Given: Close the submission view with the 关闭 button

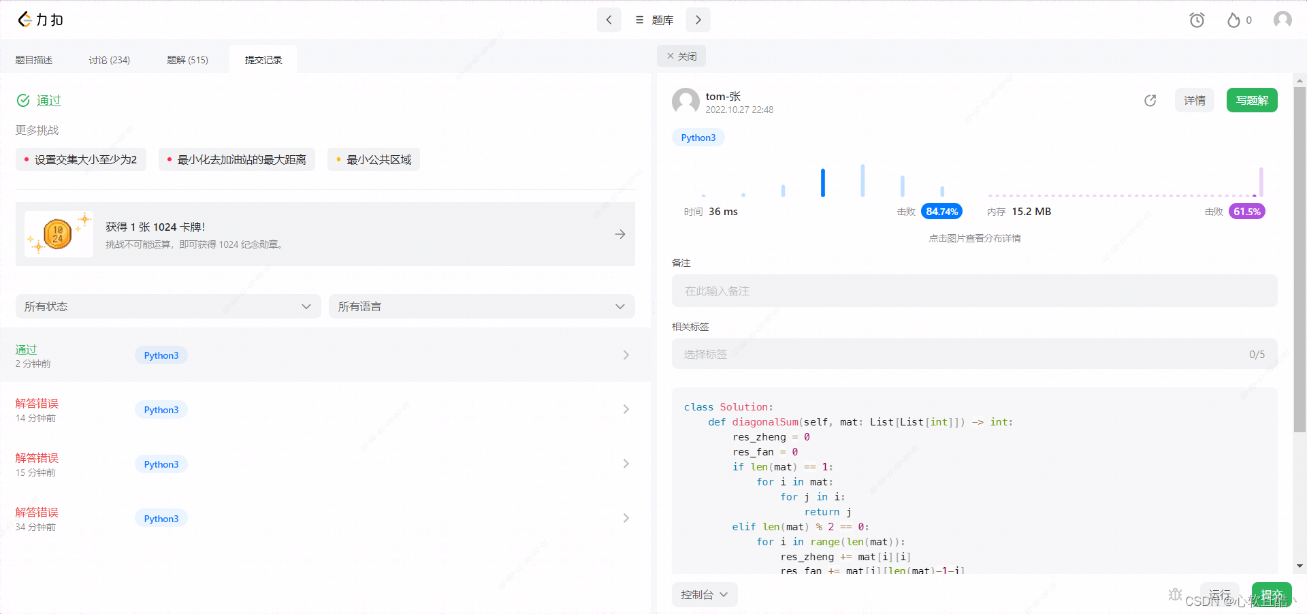Looking at the screenshot, I should click(x=681, y=55).
